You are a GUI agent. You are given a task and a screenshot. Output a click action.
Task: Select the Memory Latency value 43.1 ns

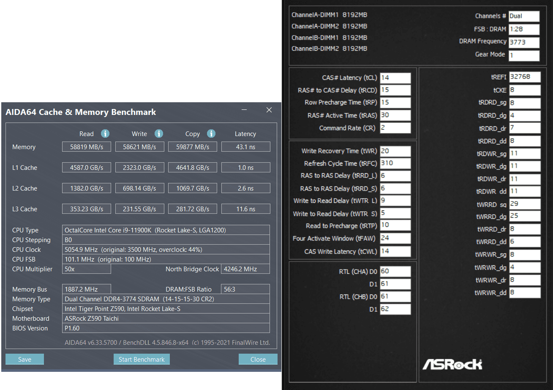tap(245, 147)
